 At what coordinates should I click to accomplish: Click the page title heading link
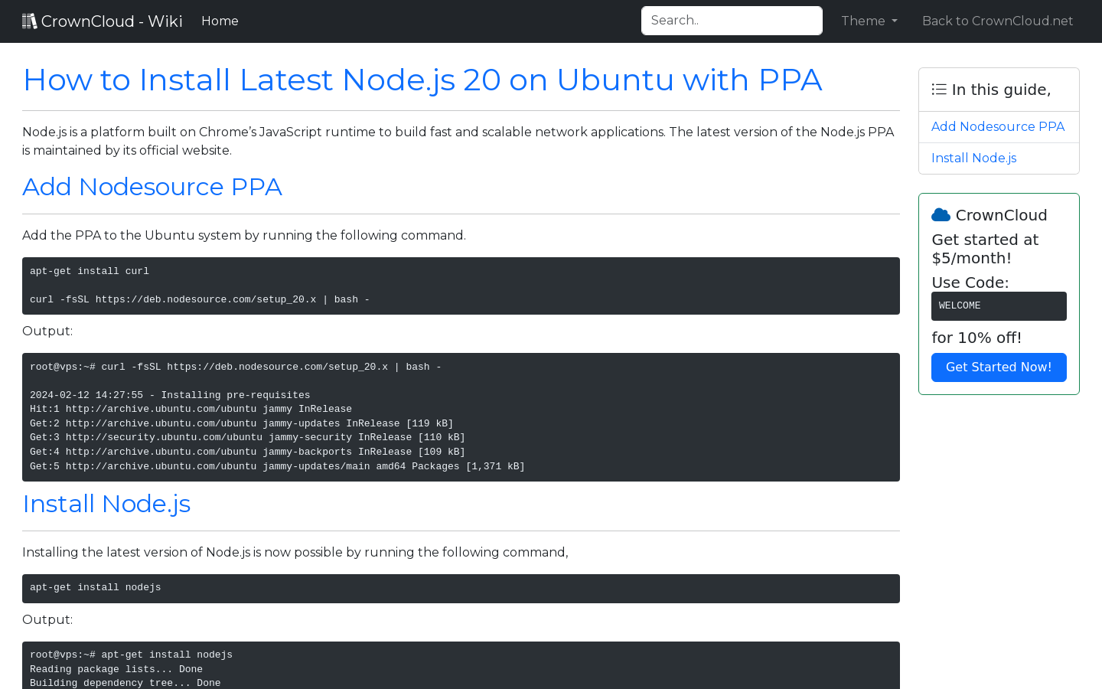(x=422, y=80)
